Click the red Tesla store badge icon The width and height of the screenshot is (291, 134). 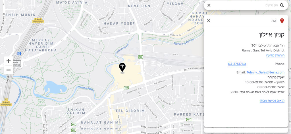click(x=282, y=21)
